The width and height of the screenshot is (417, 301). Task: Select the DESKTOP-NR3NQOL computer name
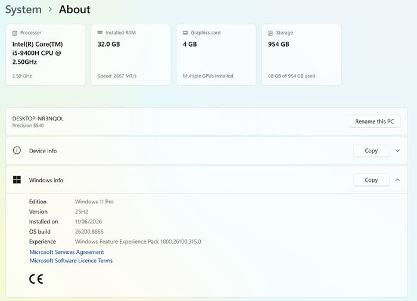tap(38, 119)
